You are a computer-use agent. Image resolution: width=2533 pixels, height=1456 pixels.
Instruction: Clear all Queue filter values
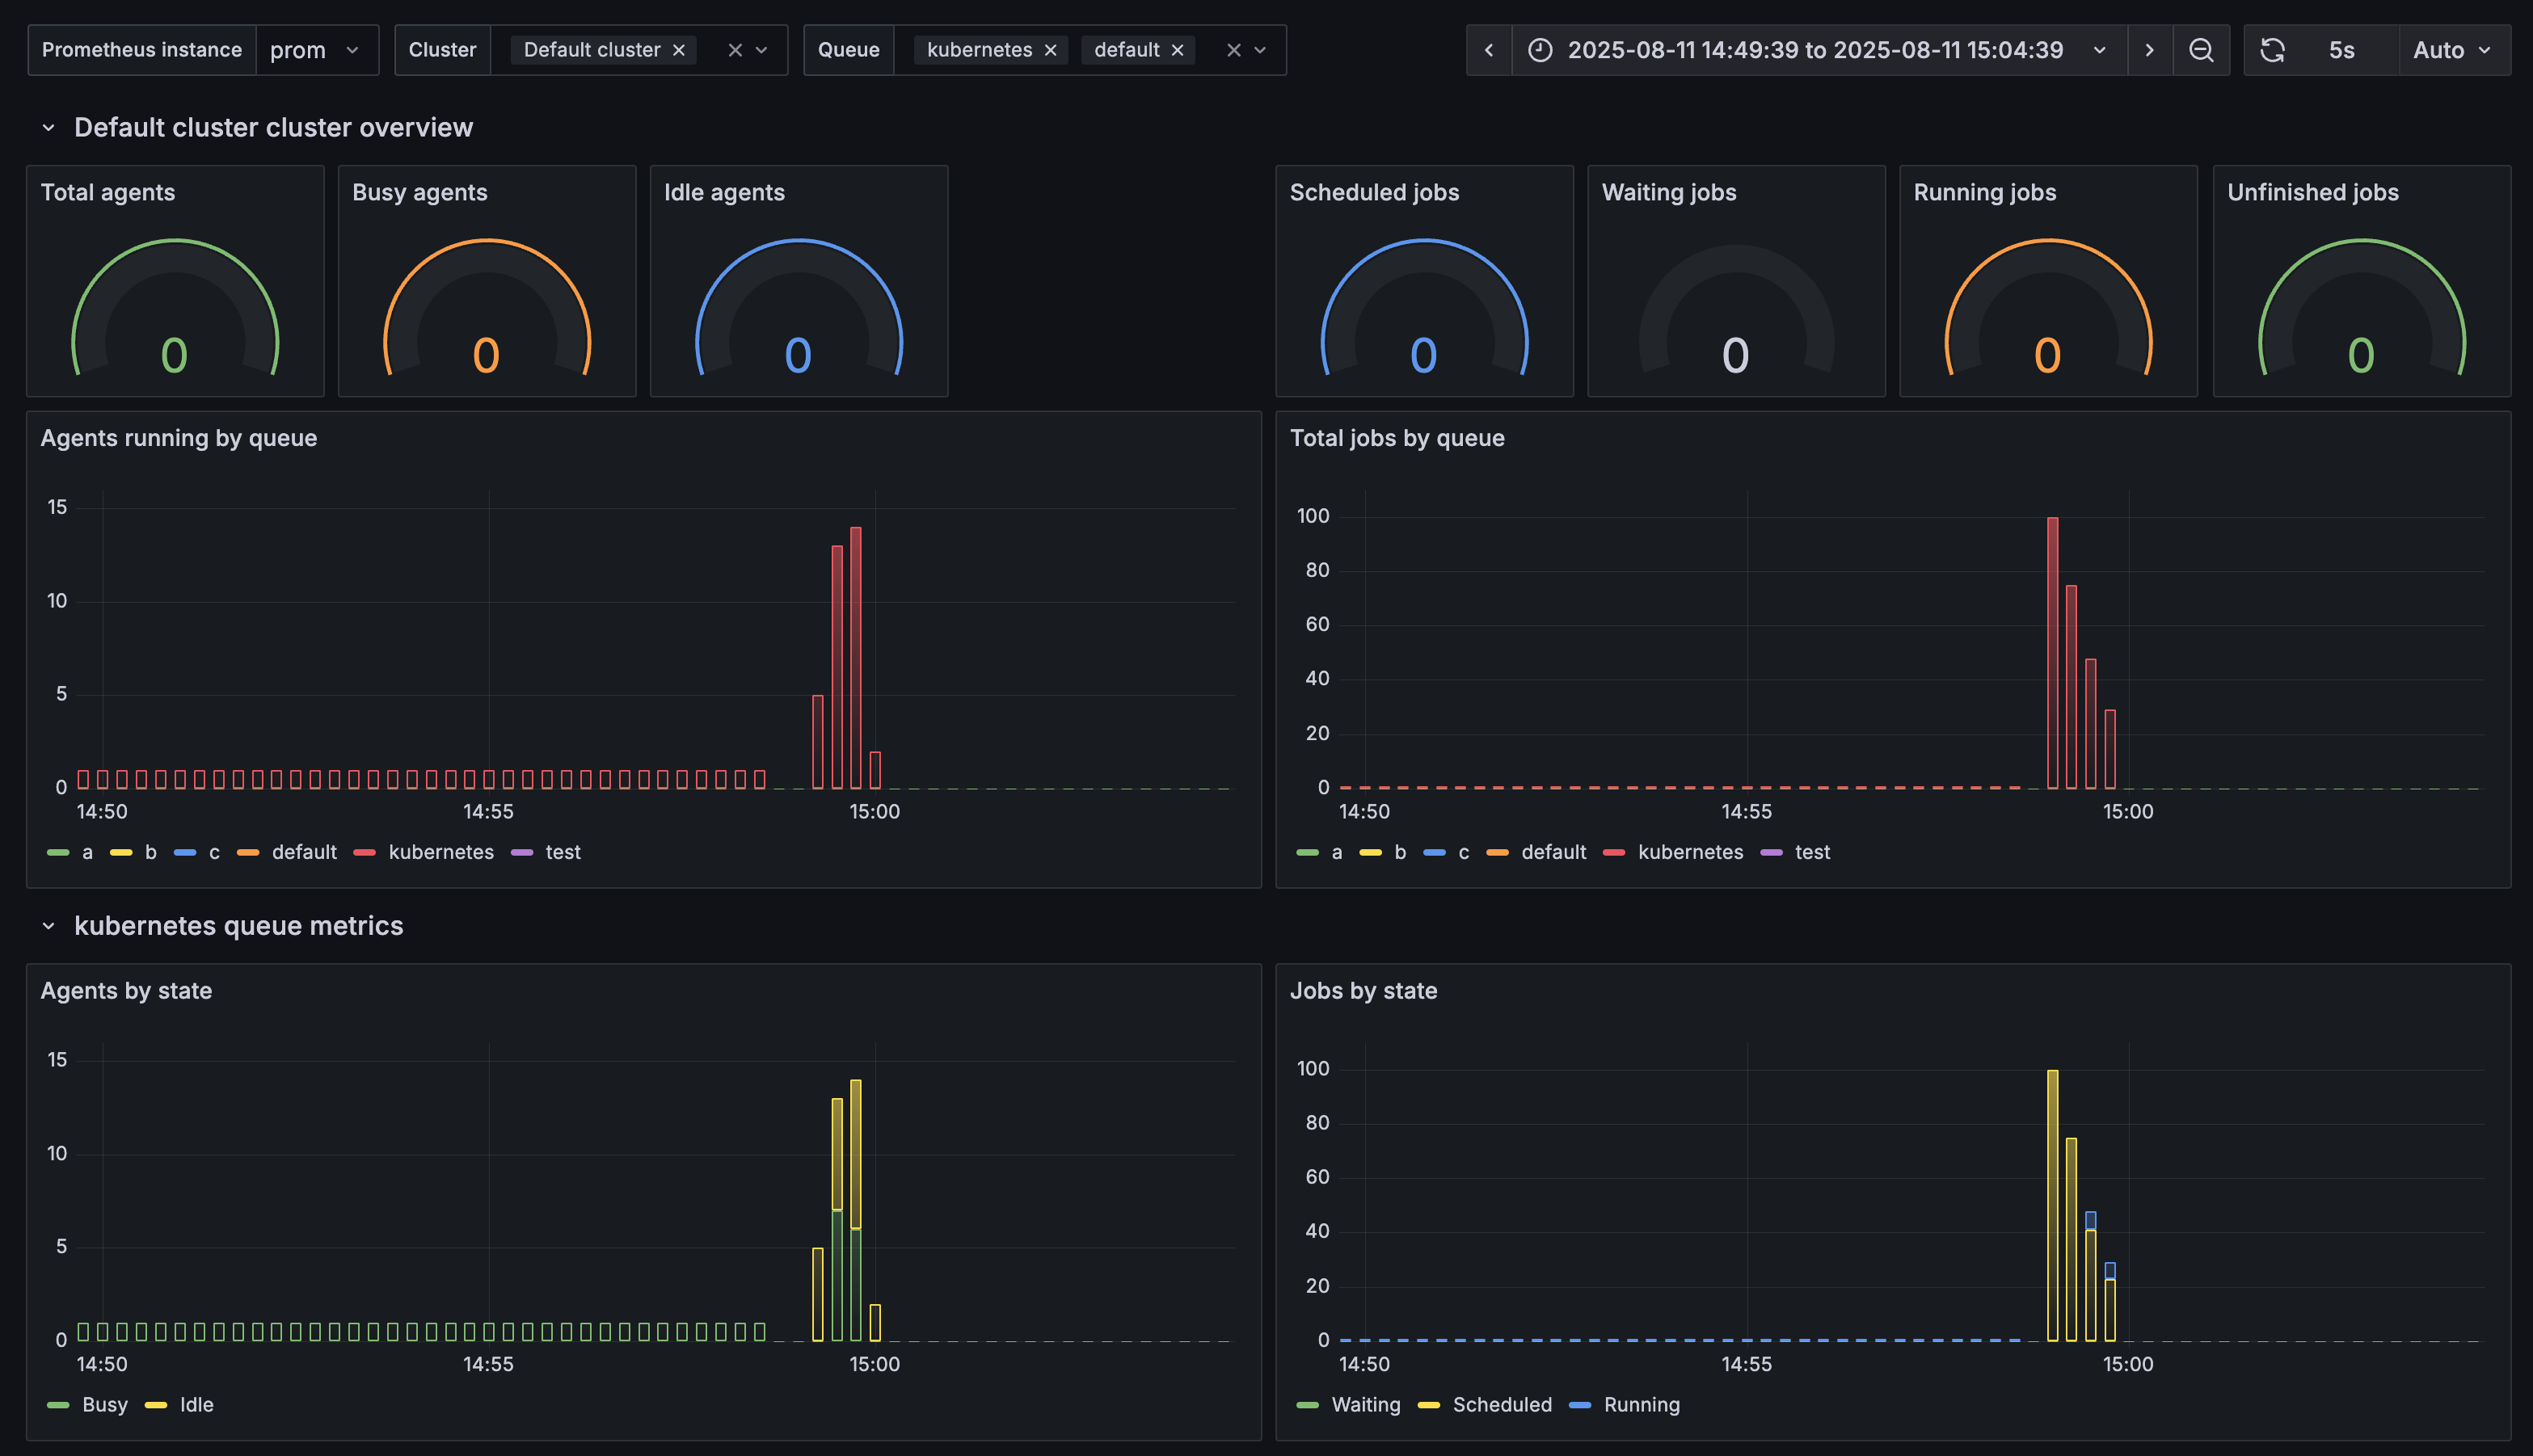click(x=1233, y=50)
